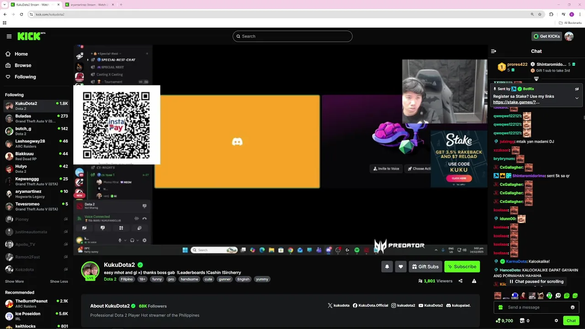Screen dimensions: 585x329
Task: Expand the pinned message chevron
Action: pos(577,98)
